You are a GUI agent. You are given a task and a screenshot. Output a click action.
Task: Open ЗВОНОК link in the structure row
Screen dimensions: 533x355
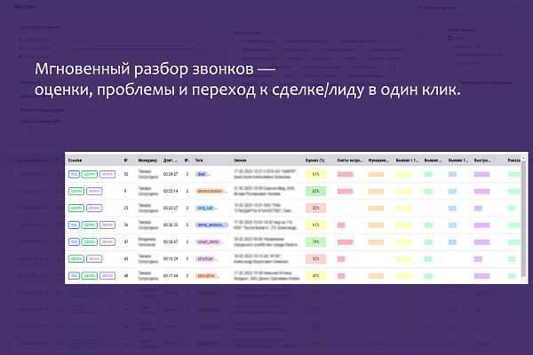[x=94, y=259]
